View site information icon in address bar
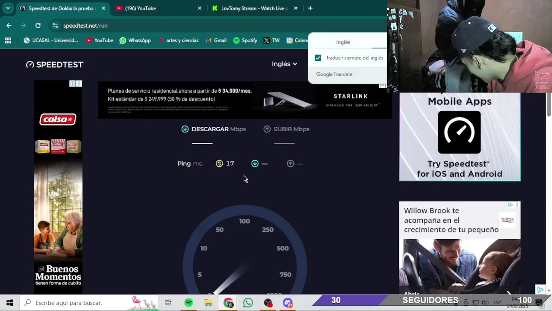 (55, 25)
